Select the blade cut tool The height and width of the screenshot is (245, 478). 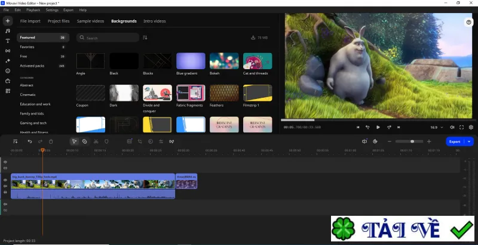pos(96,142)
